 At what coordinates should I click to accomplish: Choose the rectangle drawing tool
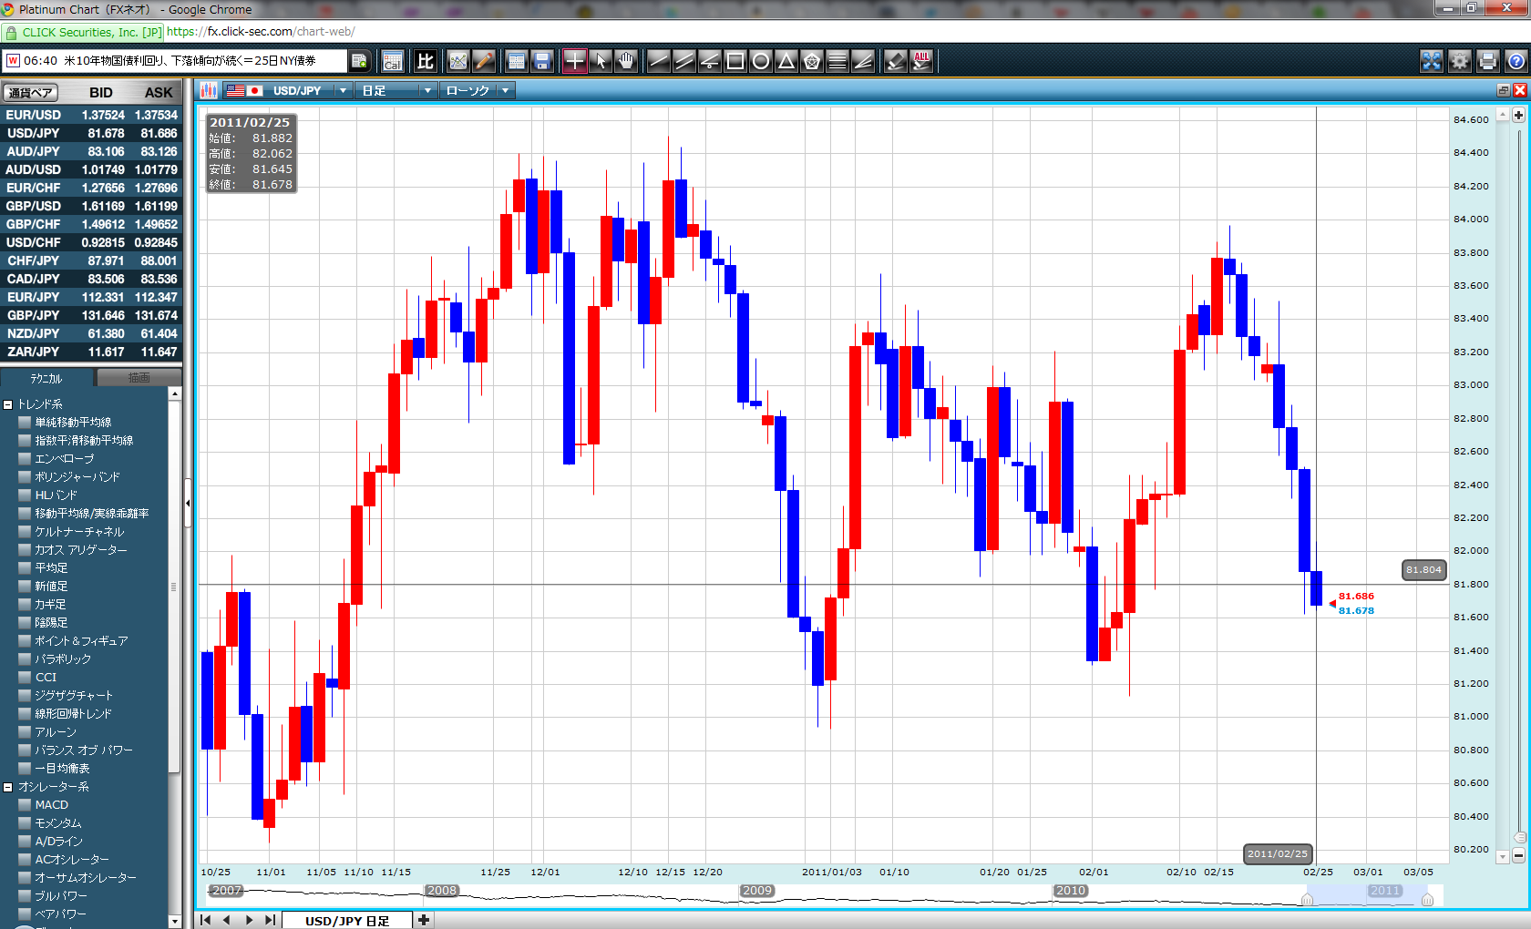(x=735, y=61)
